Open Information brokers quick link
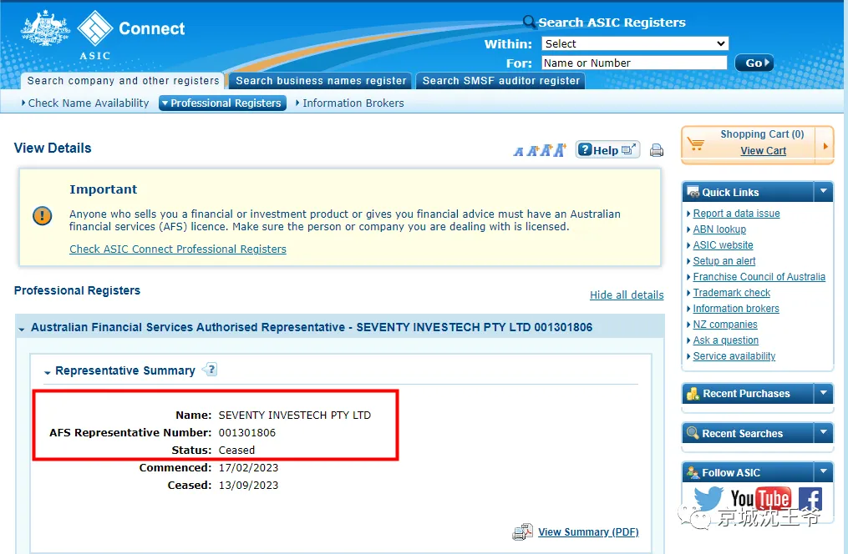The width and height of the screenshot is (848, 554). 736,309
